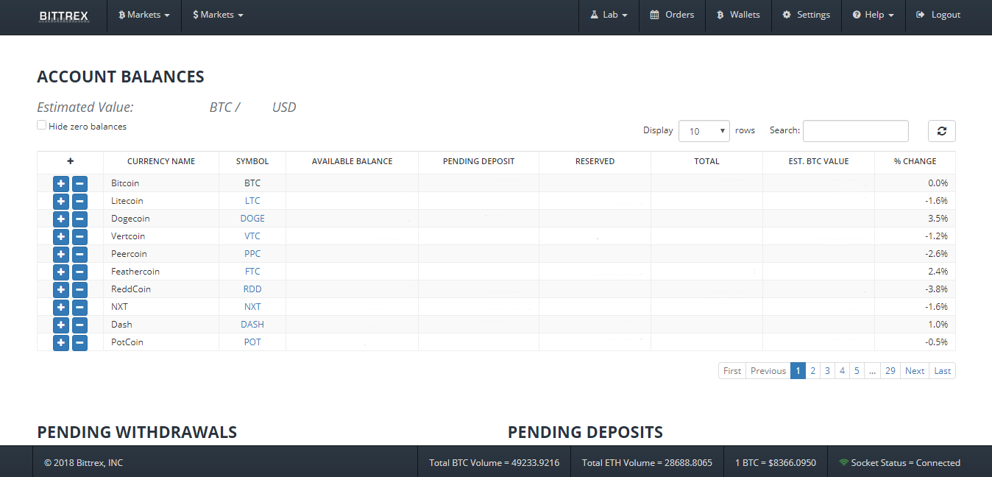Sort table by Est. BTC Value column

[818, 161]
